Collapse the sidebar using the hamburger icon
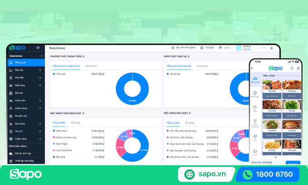Screen dimensions: 308x185 pyautogui.click(x=38, y=48)
